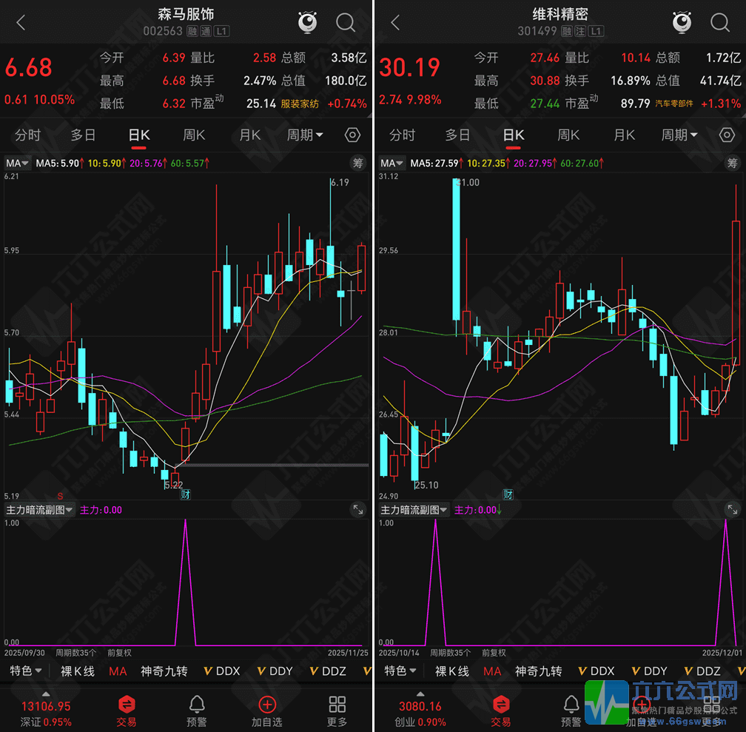The width and height of the screenshot is (746, 732).
Task: Tap the 财 marker on 森马服饰 chart
Action: [x=186, y=494]
